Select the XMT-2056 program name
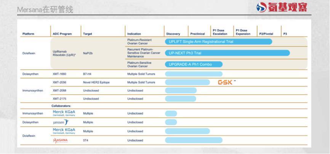Screen dimensions: 330x154 (59, 82)
